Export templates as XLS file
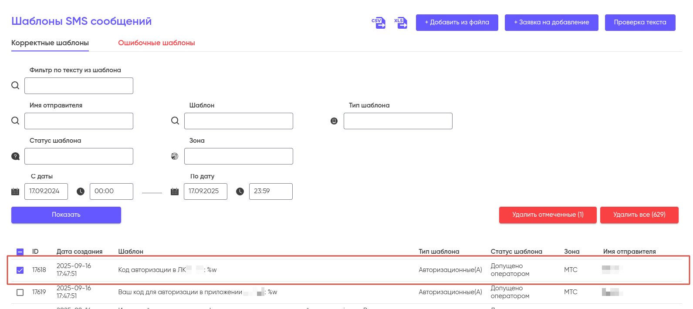Screen dimensions: 693x309 [x=401, y=23]
